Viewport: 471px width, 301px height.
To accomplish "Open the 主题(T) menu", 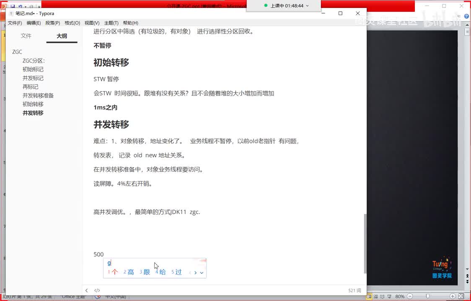I will [x=111, y=23].
